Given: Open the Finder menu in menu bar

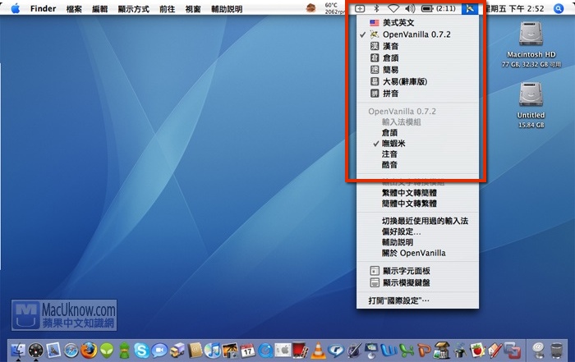Looking at the screenshot, I should pos(43,9).
